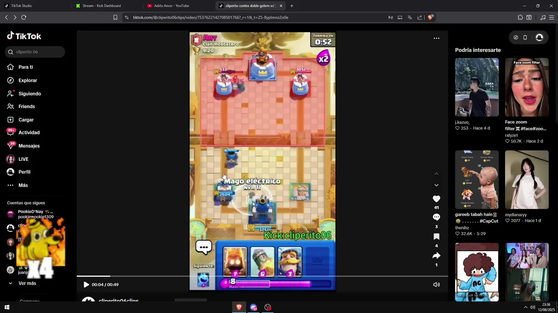Click the video progress bar
This screenshot has width=558, height=313.
click(262, 276)
